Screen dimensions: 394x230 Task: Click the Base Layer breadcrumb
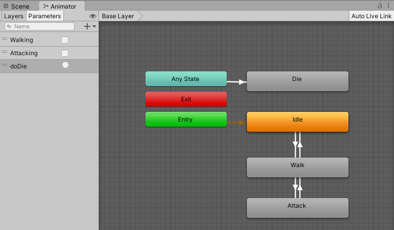coord(118,16)
